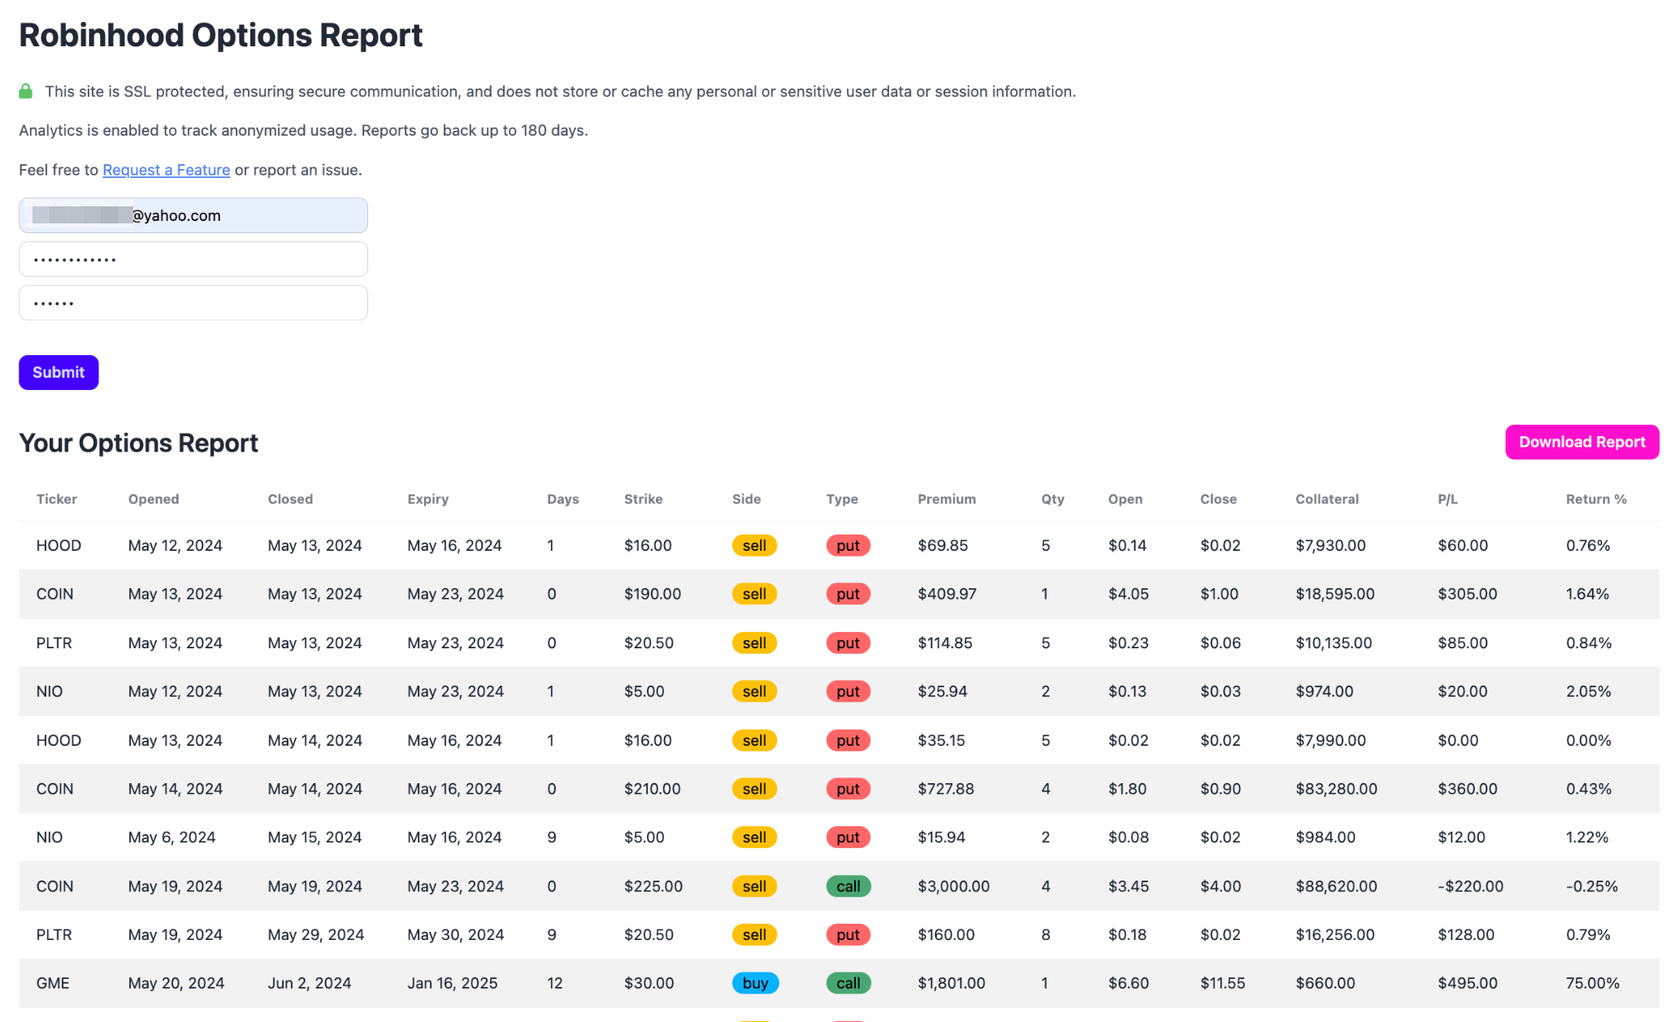This screenshot has height=1022, width=1679.
Task: Click the Expiry column header
Action: (x=428, y=499)
